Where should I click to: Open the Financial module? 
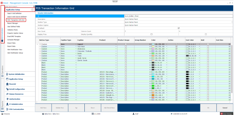pos(20,84)
